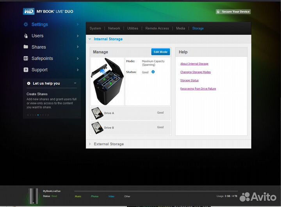Screen dimensions: 281x207
Task: Click the Maximum Capacity (Spanning) mode value
Action: pyautogui.click(x=153, y=63)
